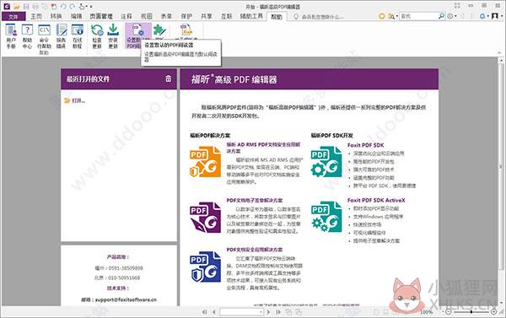Click the hand touch mode icon

coord(82,7)
